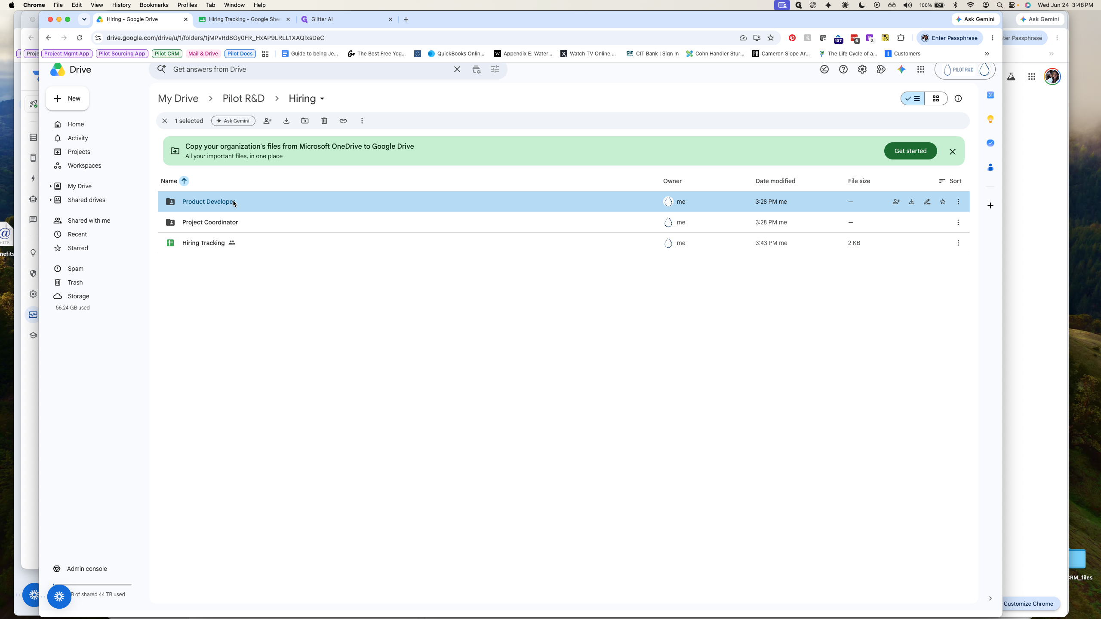Expand the Shared drives tree arrow
1101x619 pixels.
click(x=50, y=200)
